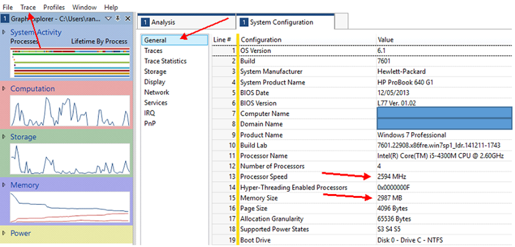Select Trace Statistics in the category list
This screenshot has width=515, height=247.
click(x=165, y=61)
